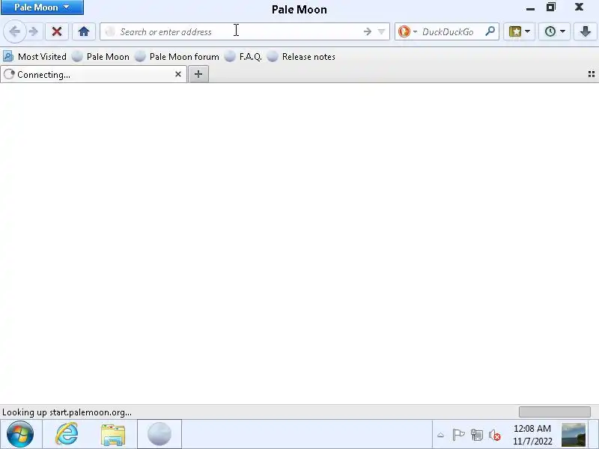Click the status text Looking up start.palemoon.org...

point(67,412)
